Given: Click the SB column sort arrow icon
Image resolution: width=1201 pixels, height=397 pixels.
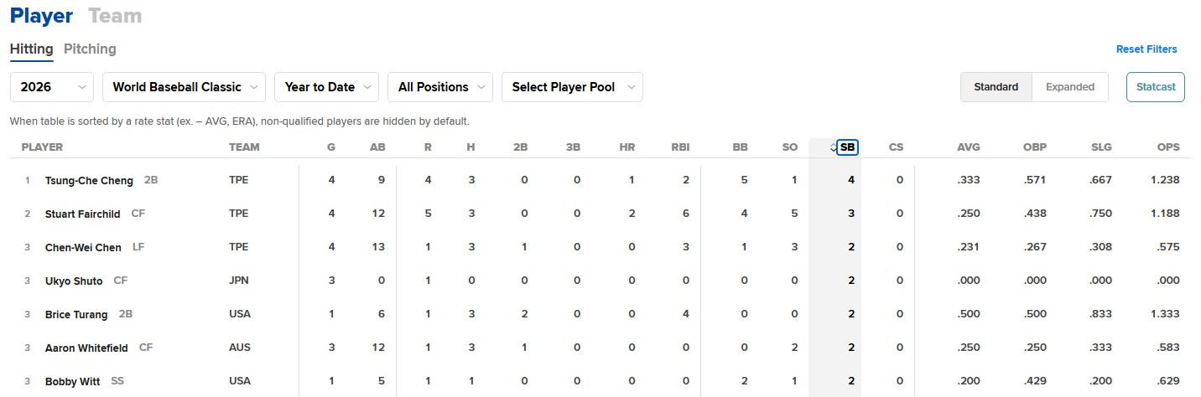Looking at the screenshot, I should pyautogui.click(x=833, y=147).
